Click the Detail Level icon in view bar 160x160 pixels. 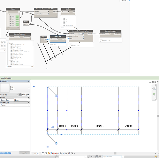coord(43,153)
